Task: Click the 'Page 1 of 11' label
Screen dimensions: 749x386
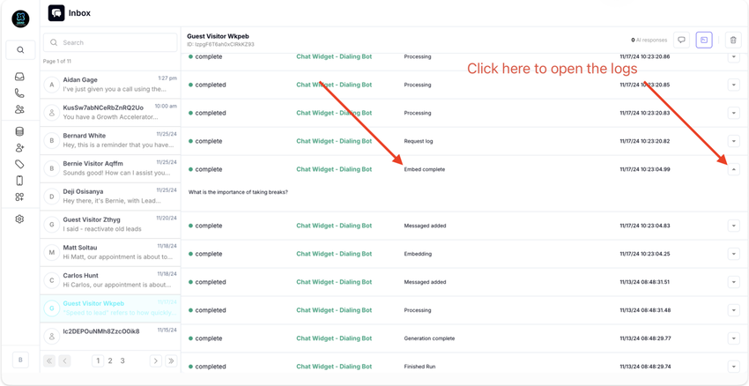Action: pyautogui.click(x=57, y=61)
